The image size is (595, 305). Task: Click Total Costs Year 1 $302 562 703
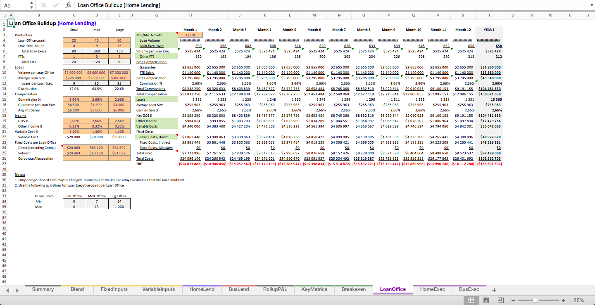(489, 158)
